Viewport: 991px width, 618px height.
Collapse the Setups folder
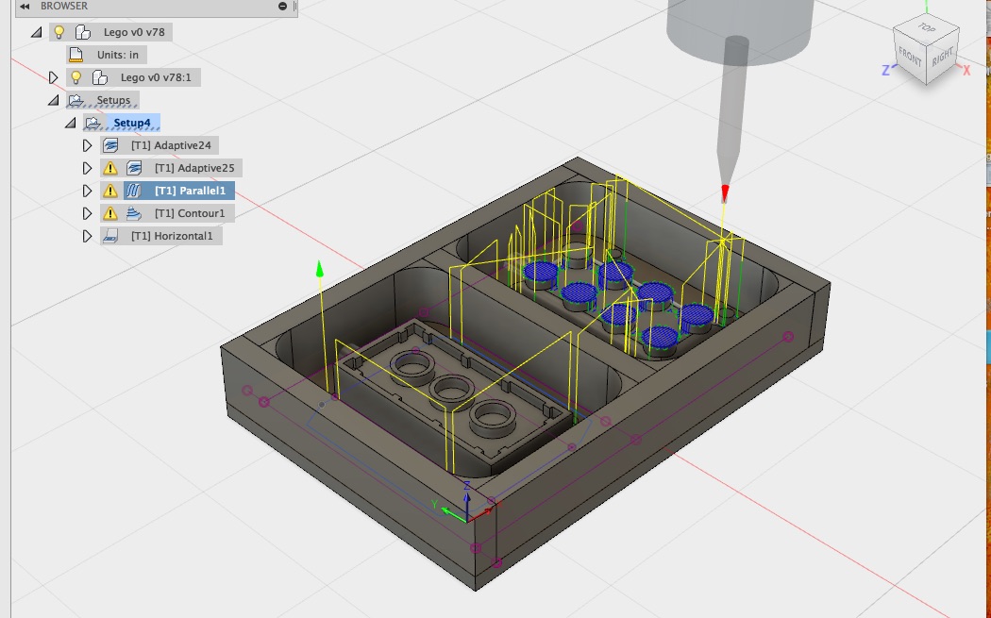tap(54, 100)
